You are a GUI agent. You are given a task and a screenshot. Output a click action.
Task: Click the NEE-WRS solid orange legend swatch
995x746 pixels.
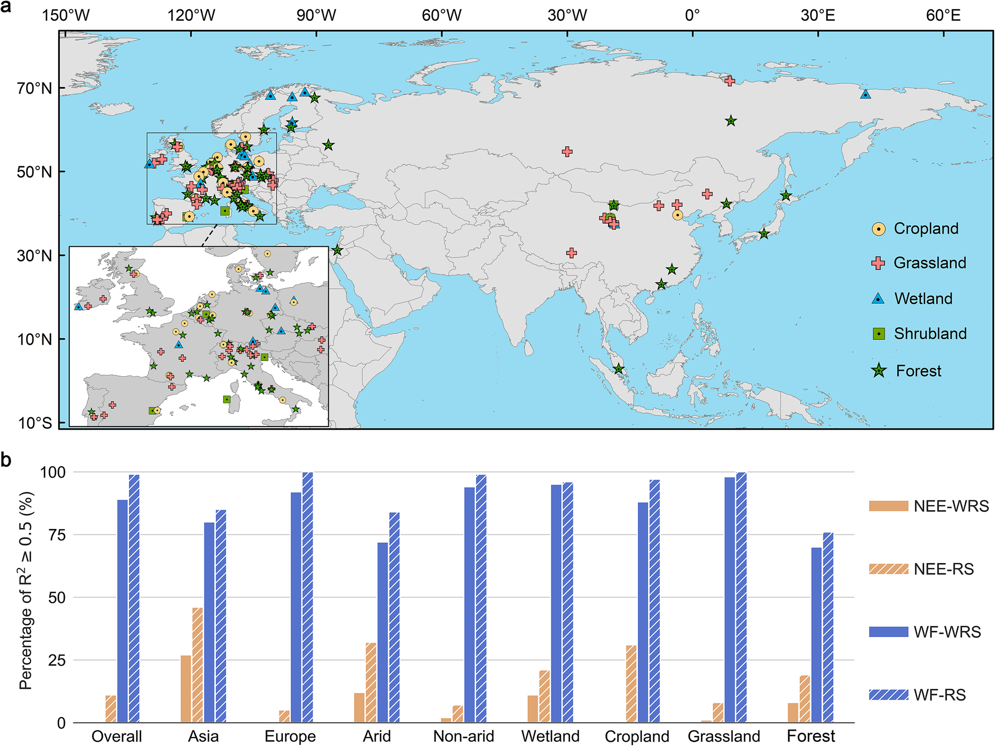(x=889, y=506)
